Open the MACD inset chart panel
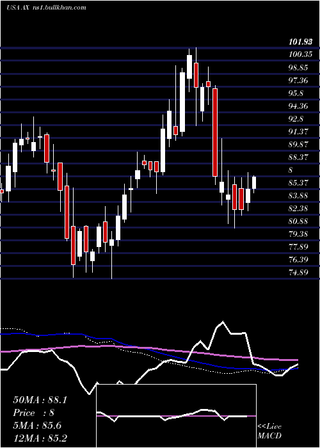The width and height of the screenshot is (320, 448). click(176, 416)
